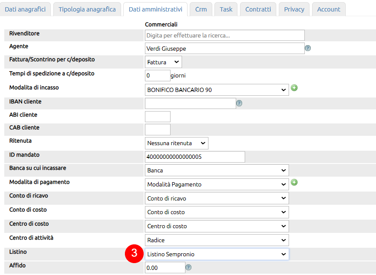The width and height of the screenshot is (376, 275).
Task: Click the Ritenuta row label
Action: (20, 140)
